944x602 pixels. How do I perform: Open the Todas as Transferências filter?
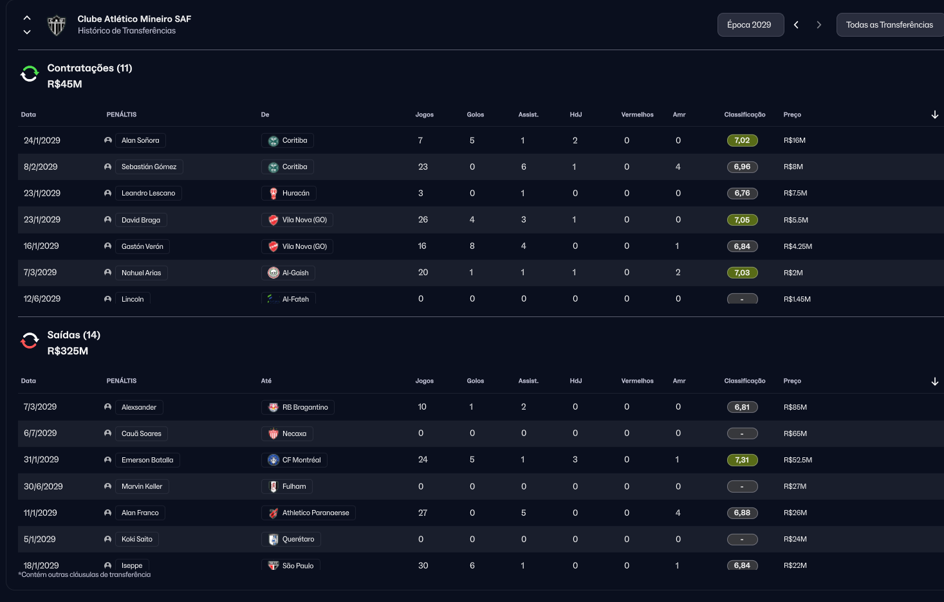click(889, 25)
